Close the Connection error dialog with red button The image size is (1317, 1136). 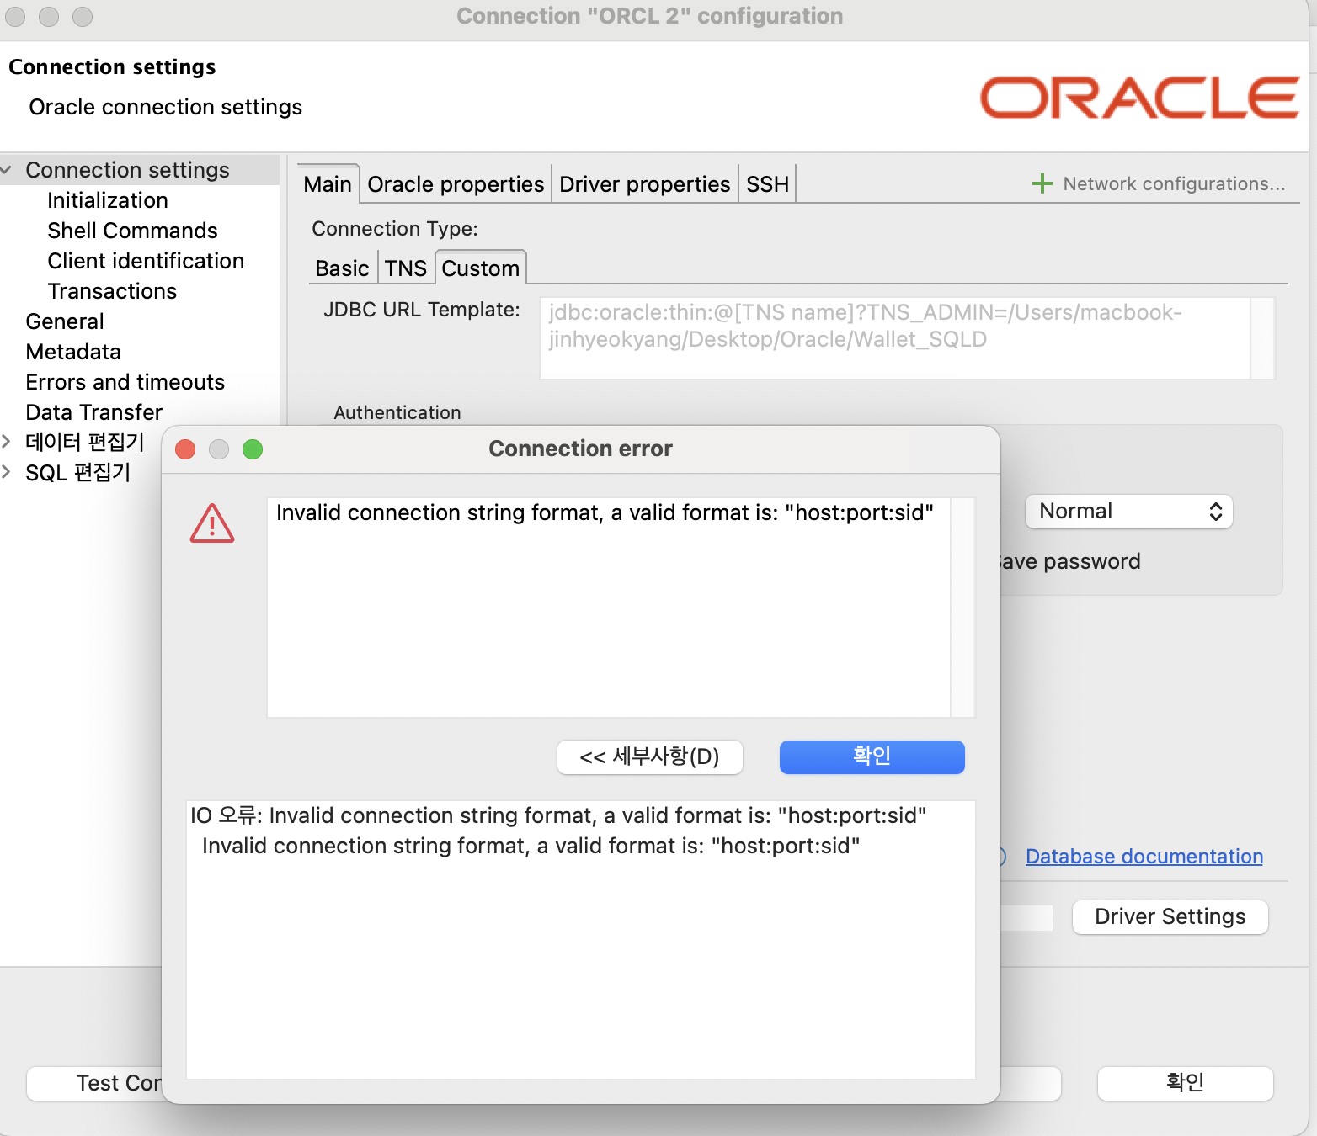[185, 449]
